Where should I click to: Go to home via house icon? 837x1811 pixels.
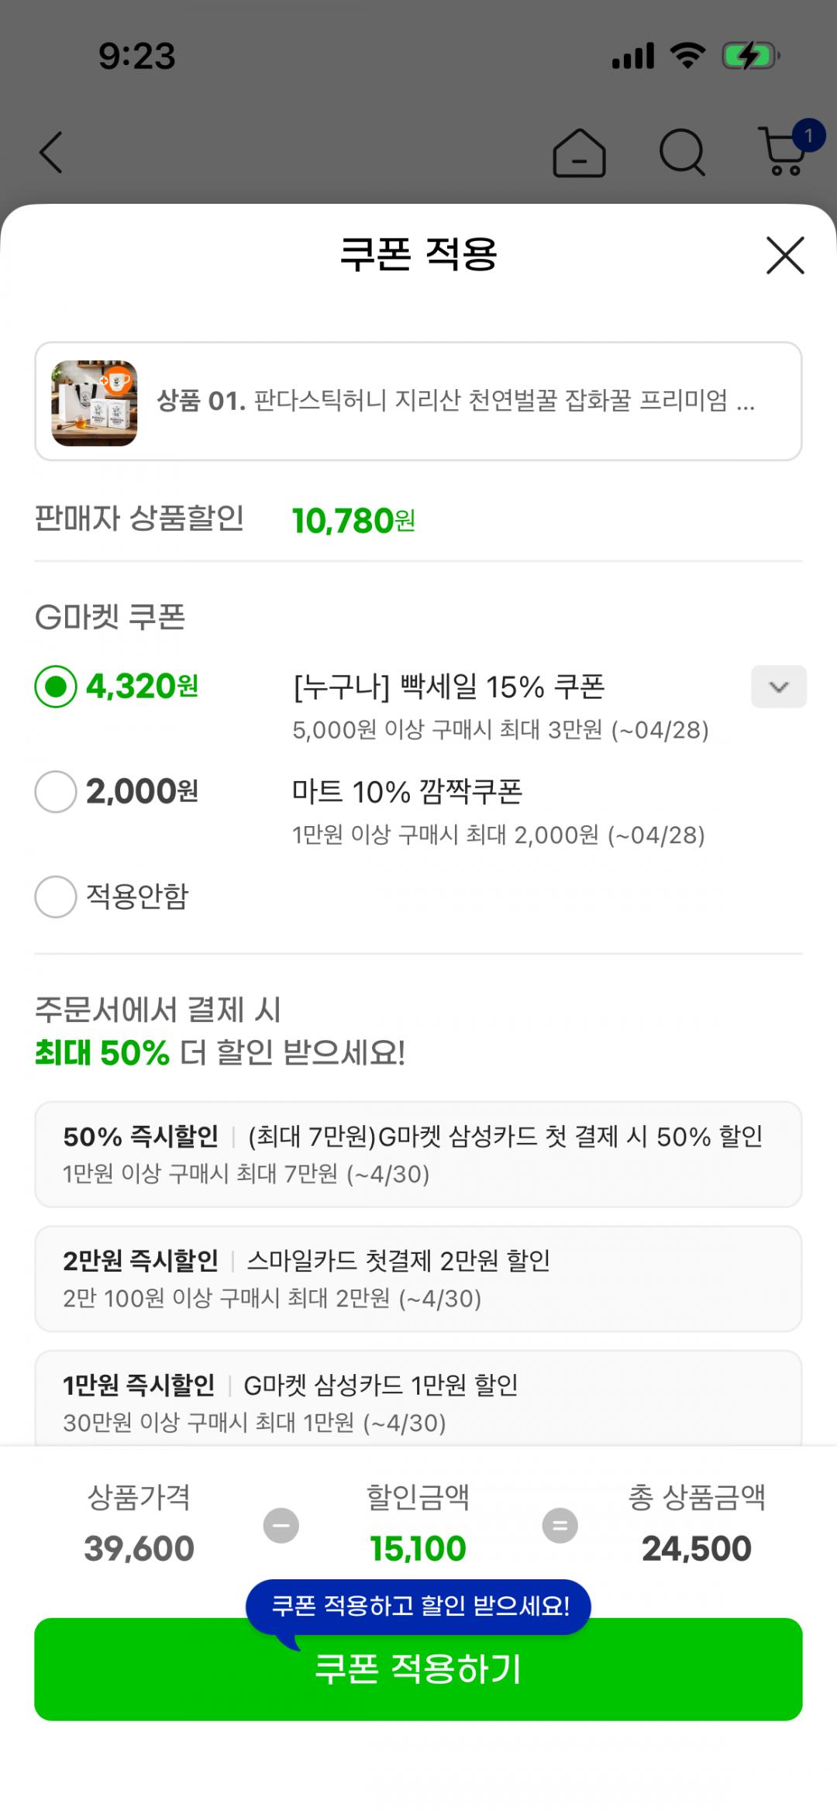point(579,153)
